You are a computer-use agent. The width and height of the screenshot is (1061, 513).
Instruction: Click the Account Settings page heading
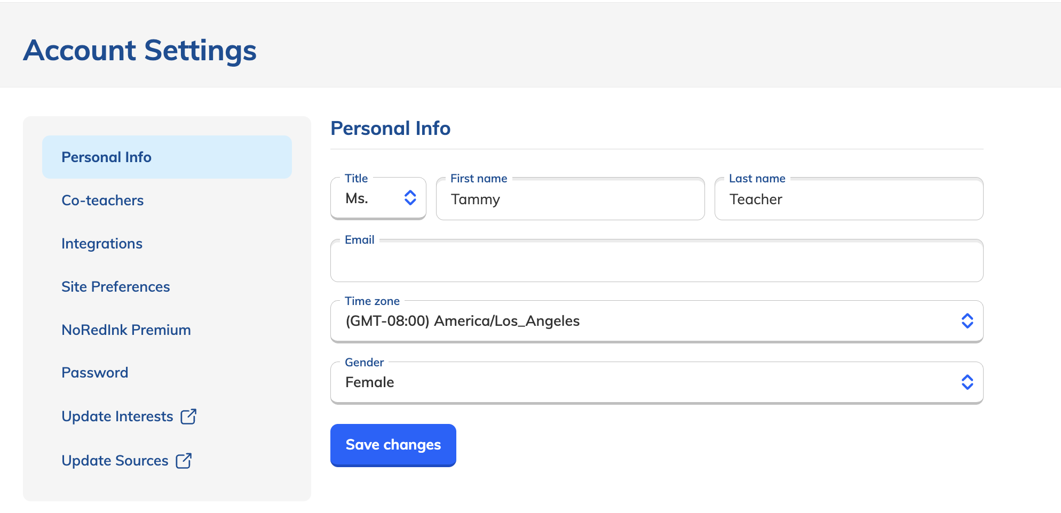tap(140, 51)
